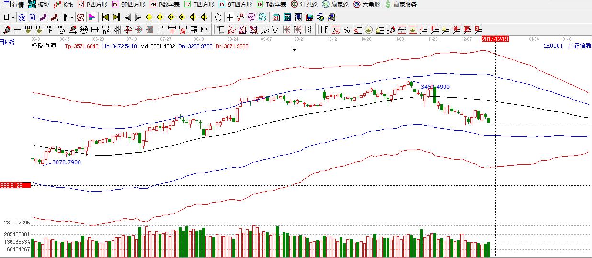Viewport: 592px width, 258px height.
Task: Toggle the highlighted chain-pattern icon beside the 日 dropdown
Action: click(22, 17)
